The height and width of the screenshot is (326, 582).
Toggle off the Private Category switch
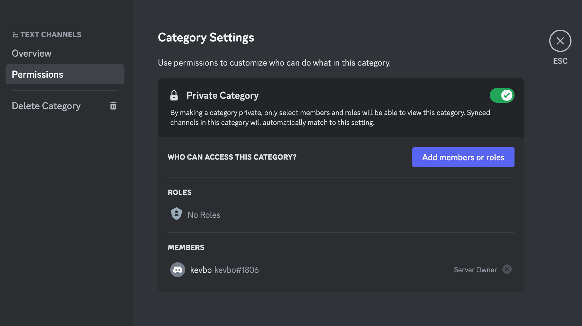502,95
